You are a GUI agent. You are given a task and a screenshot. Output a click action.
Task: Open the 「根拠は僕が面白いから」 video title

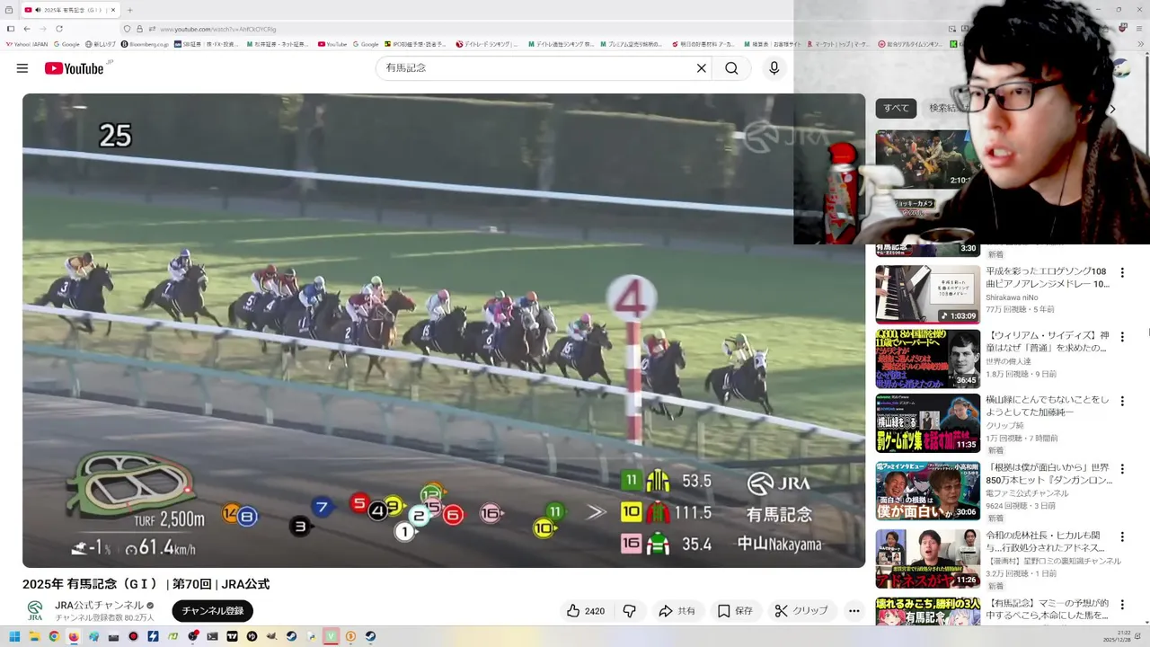[1047, 474]
